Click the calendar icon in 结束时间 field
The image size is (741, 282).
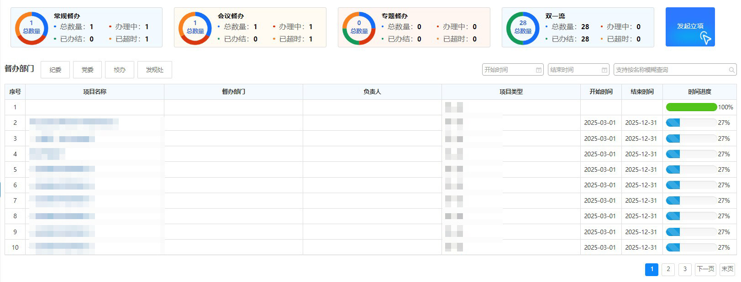(604, 70)
